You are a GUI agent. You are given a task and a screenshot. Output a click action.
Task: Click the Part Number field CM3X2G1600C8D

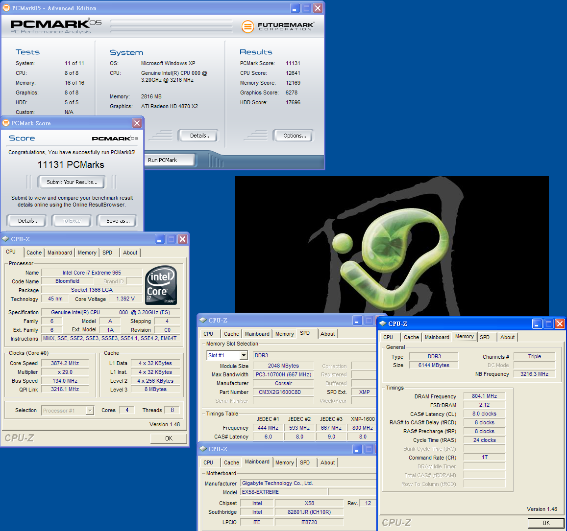[x=283, y=392]
